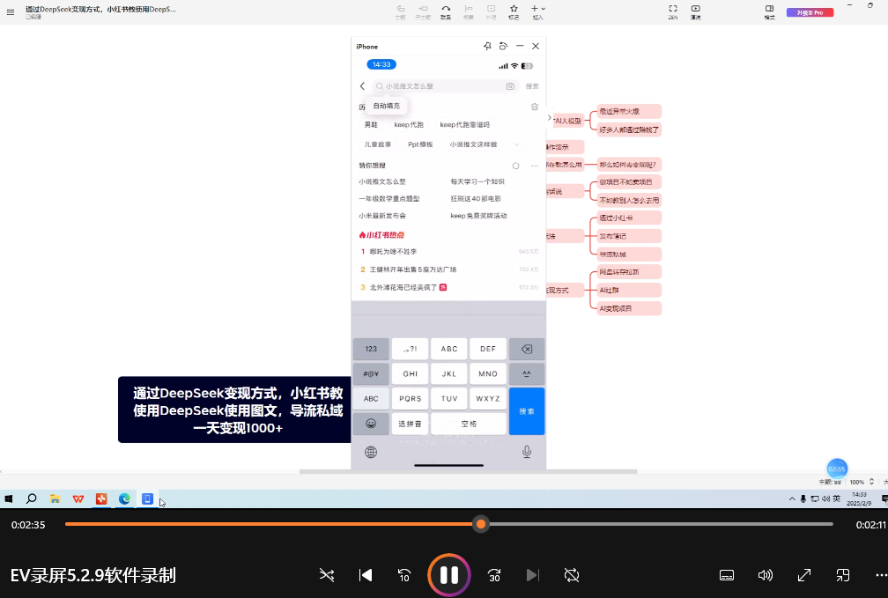Image resolution: width=888 pixels, height=598 pixels.
Task: Pin the iPhone mirror window
Action: (x=487, y=46)
